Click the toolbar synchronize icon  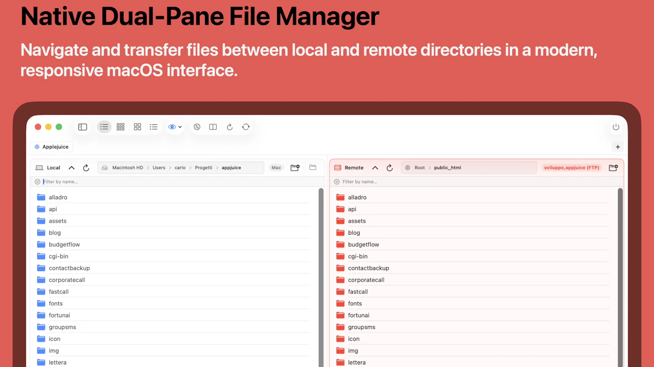pyautogui.click(x=246, y=127)
